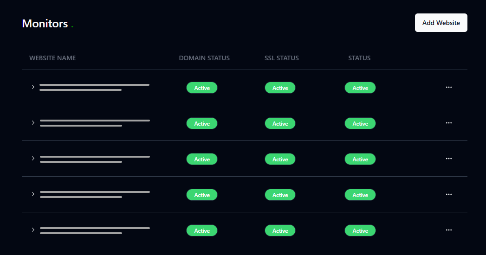The height and width of the screenshot is (255, 486).
Task: Expand the third website row chevron
Action: [x=33, y=159]
